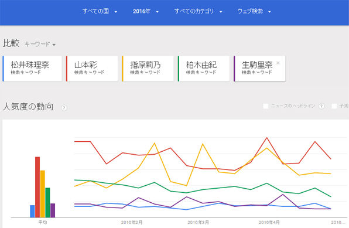The height and width of the screenshot is (228, 349).
Task: Edit the 指原莉乃 keyword card
Action: tap(148, 69)
